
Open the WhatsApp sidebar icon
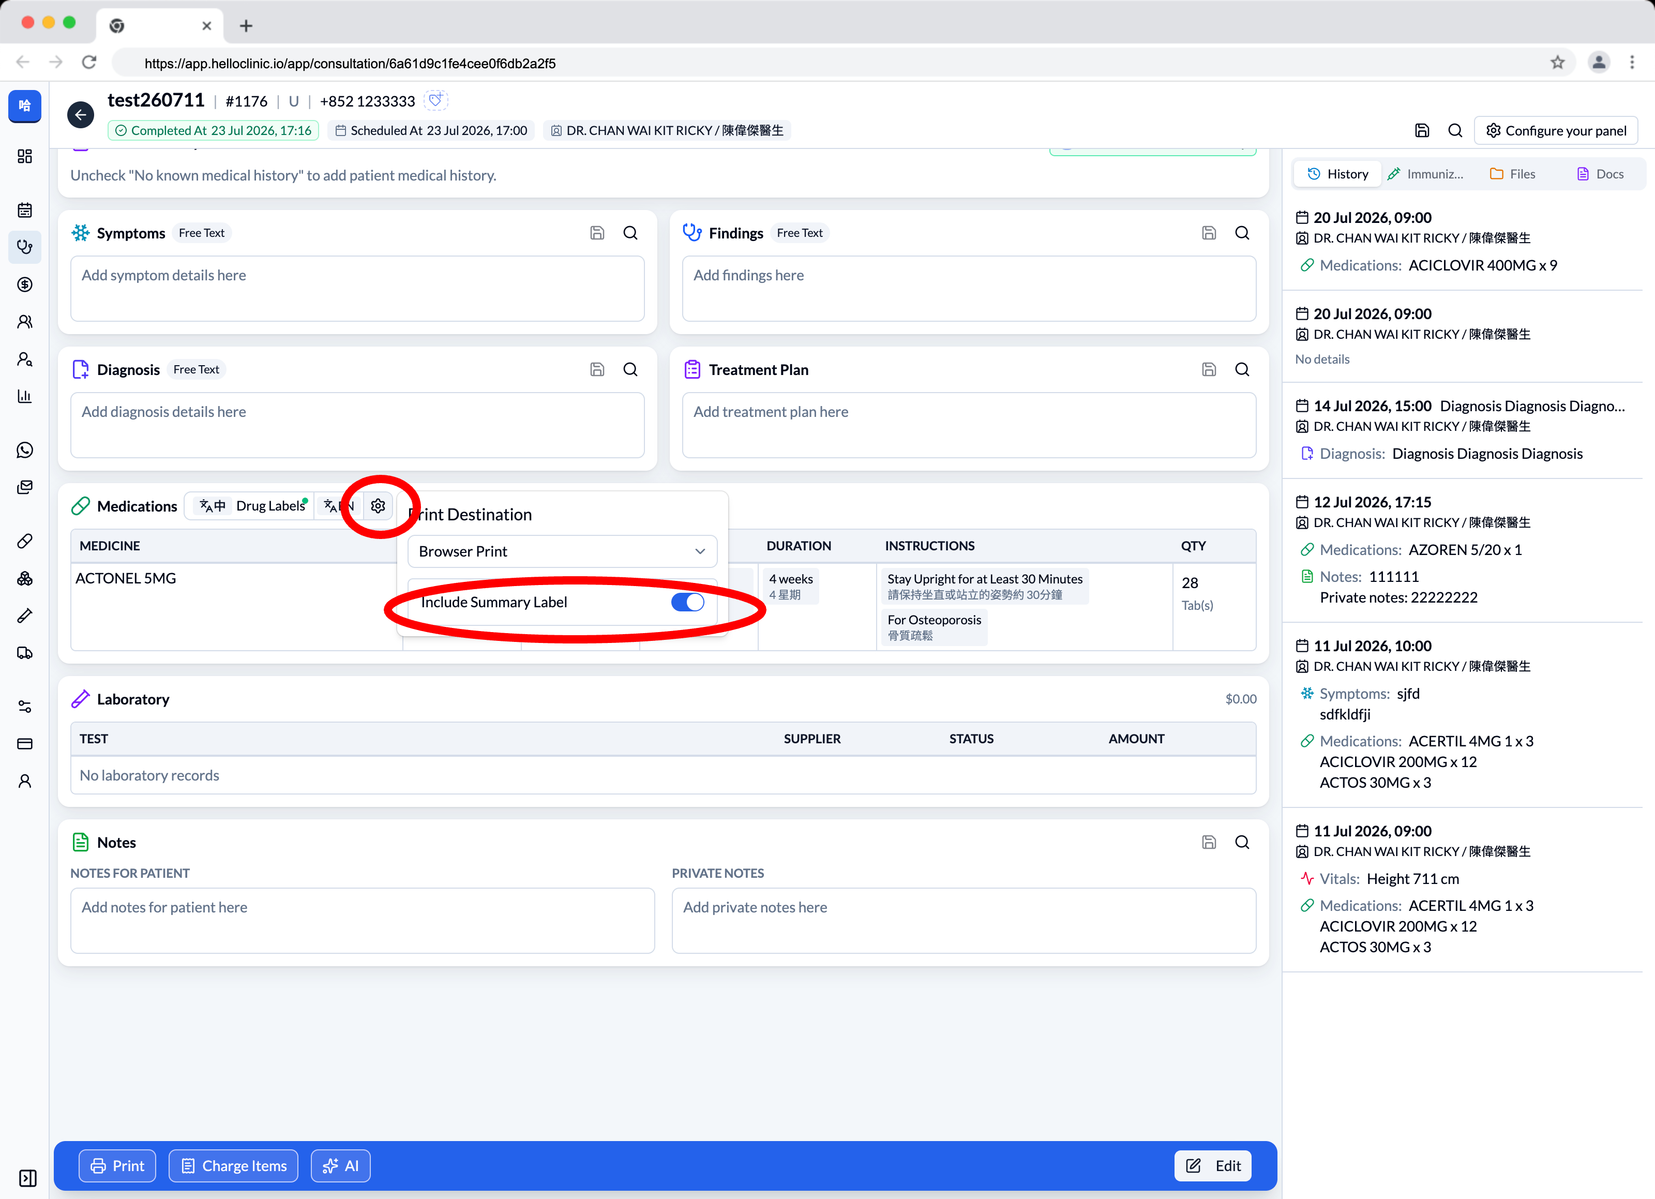[x=25, y=450]
